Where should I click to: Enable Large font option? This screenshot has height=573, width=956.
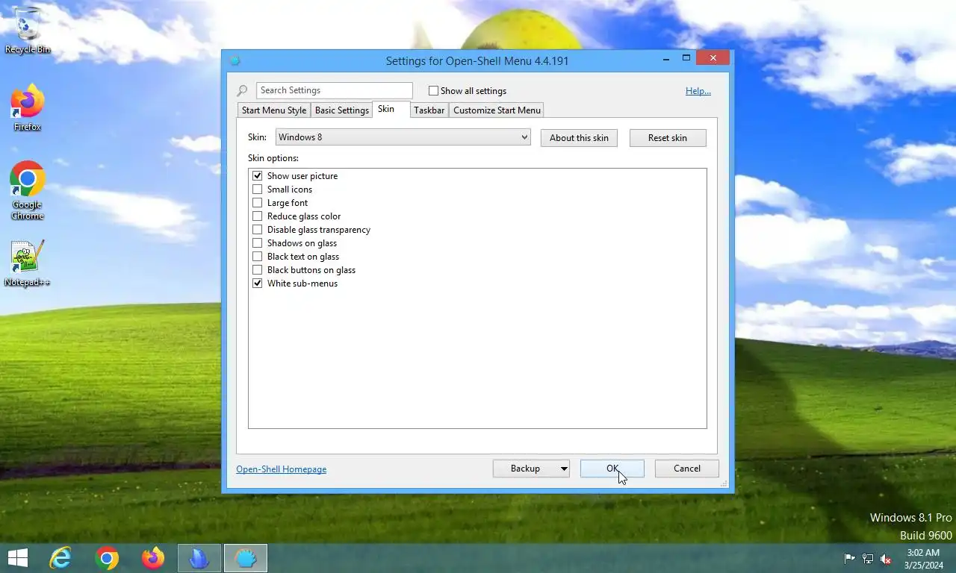[x=258, y=203]
